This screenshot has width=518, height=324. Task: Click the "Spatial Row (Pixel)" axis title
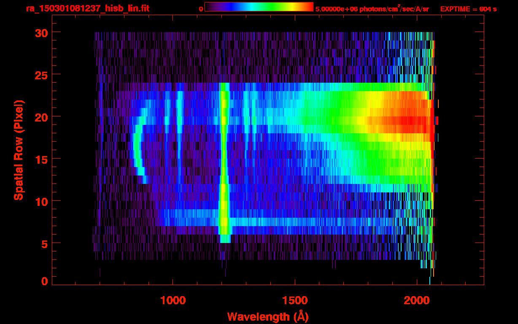19,150
